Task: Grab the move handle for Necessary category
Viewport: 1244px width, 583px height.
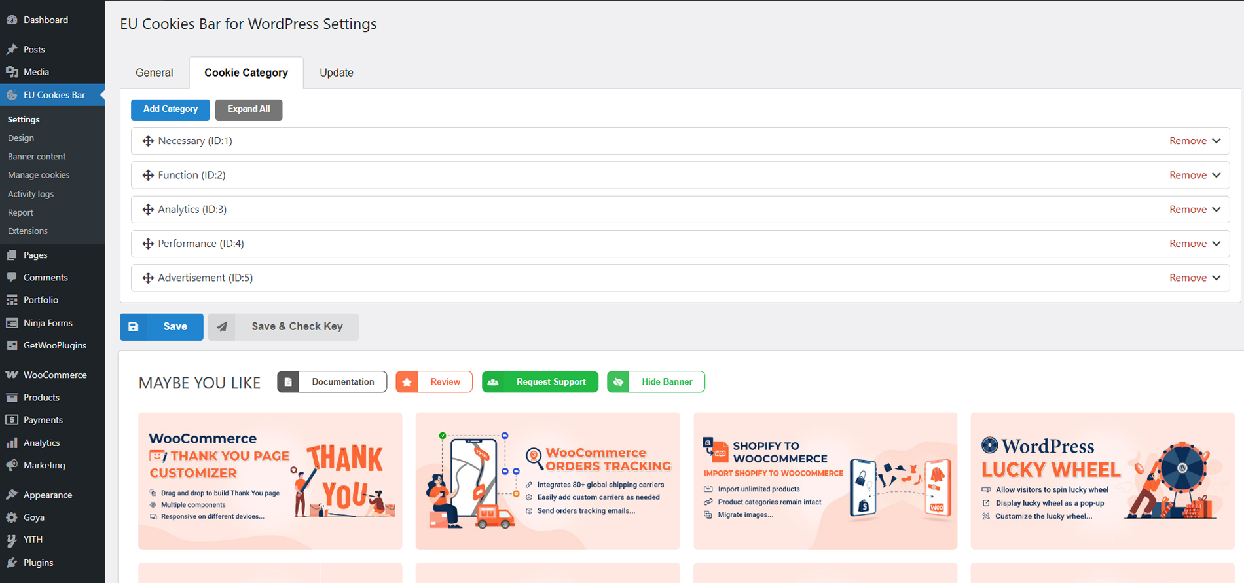Action: (x=148, y=141)
